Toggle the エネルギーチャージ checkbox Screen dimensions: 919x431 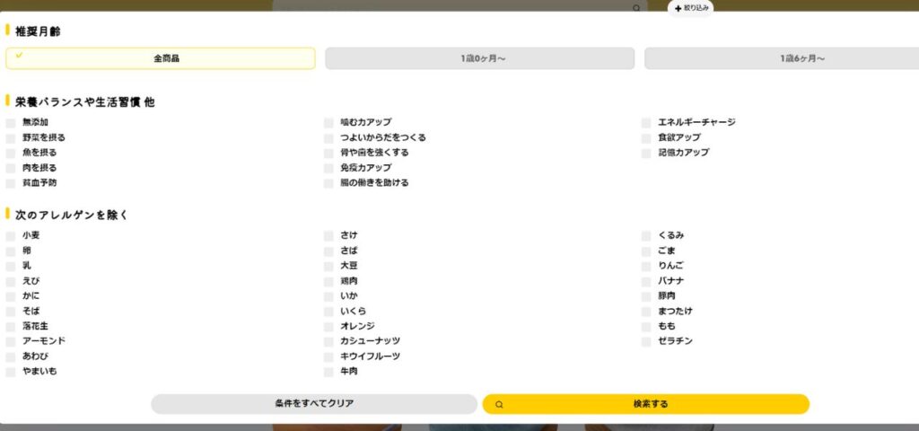[x=646, y=123]
